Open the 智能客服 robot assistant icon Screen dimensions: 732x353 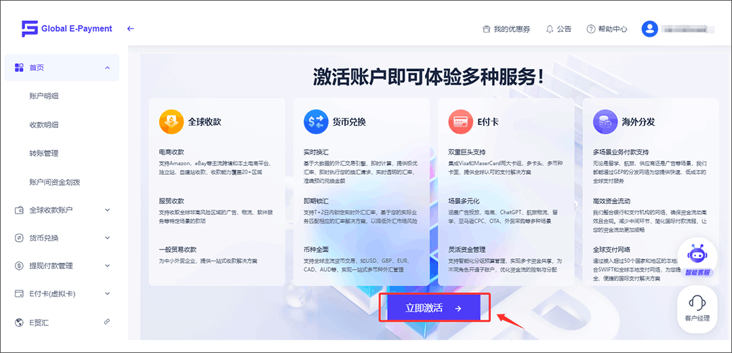point(697,255)
